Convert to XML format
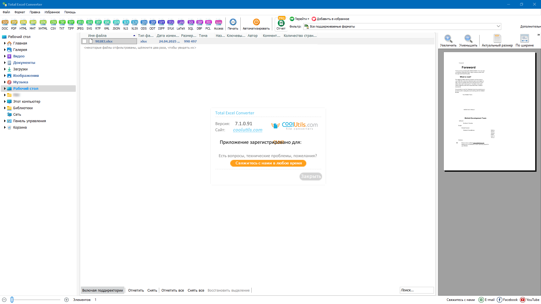 click(x=107, y=24)
